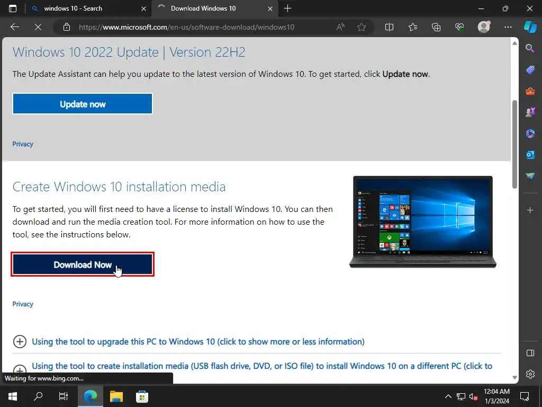
Task: Open Browser essentials
Action: point(459,27)
